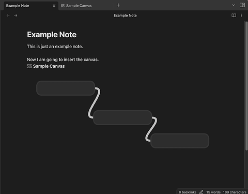The width and height of the screenshot is (248, 194).
Task: Show the 0 backlinks status item
Action: pos(188,192)
